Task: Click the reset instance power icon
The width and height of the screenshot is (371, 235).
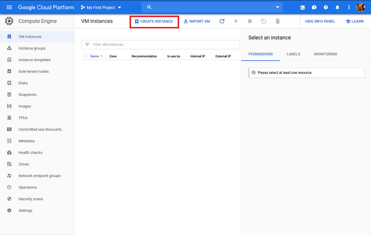Action: (264, 21)
